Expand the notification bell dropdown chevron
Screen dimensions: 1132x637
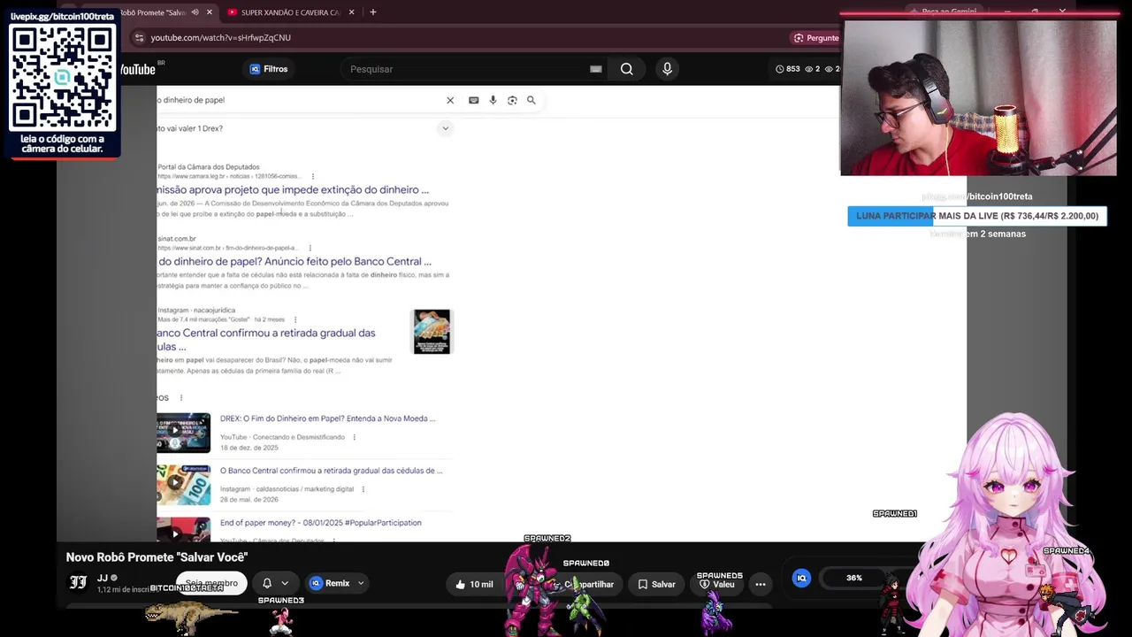pos(285,583)
